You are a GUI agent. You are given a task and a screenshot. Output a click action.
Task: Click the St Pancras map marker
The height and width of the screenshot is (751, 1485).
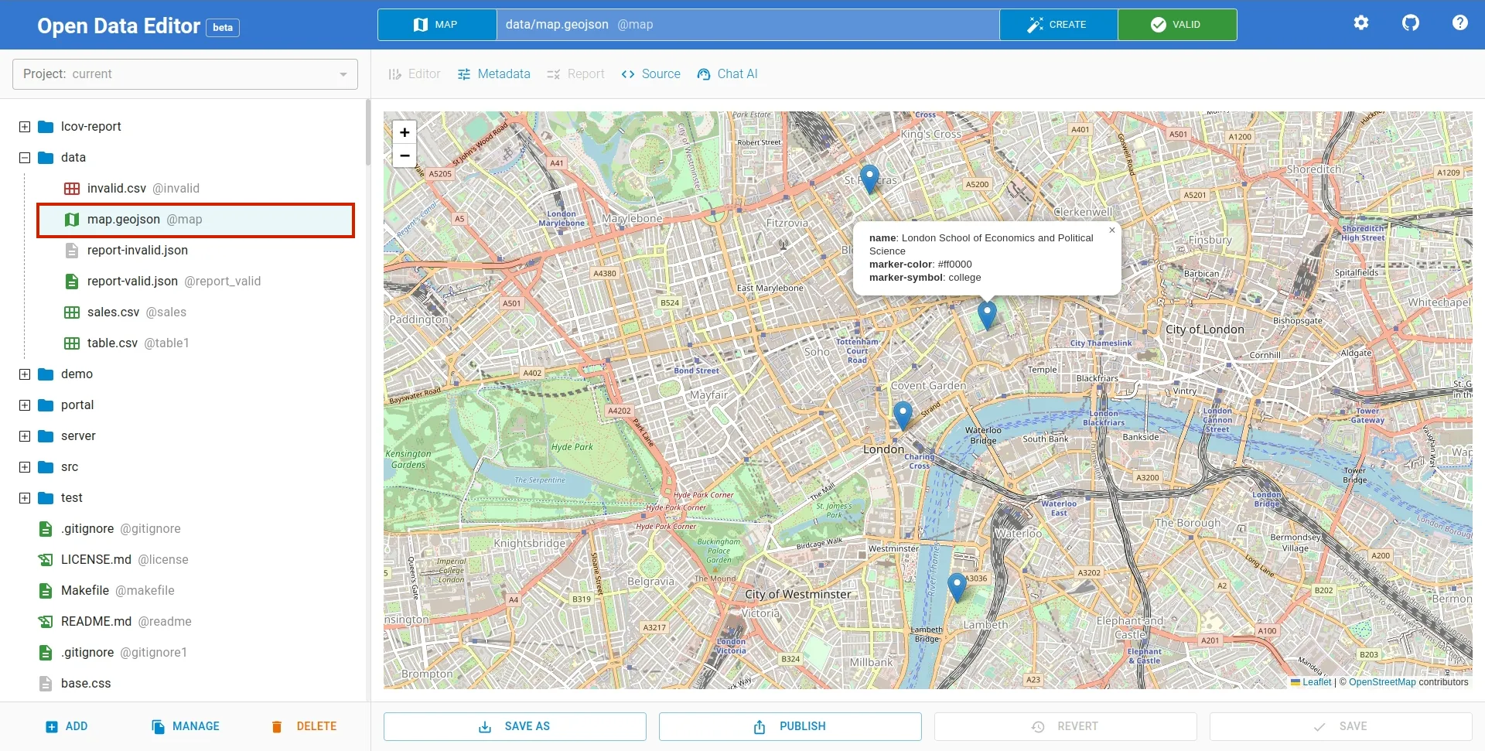tap(869, 178)
